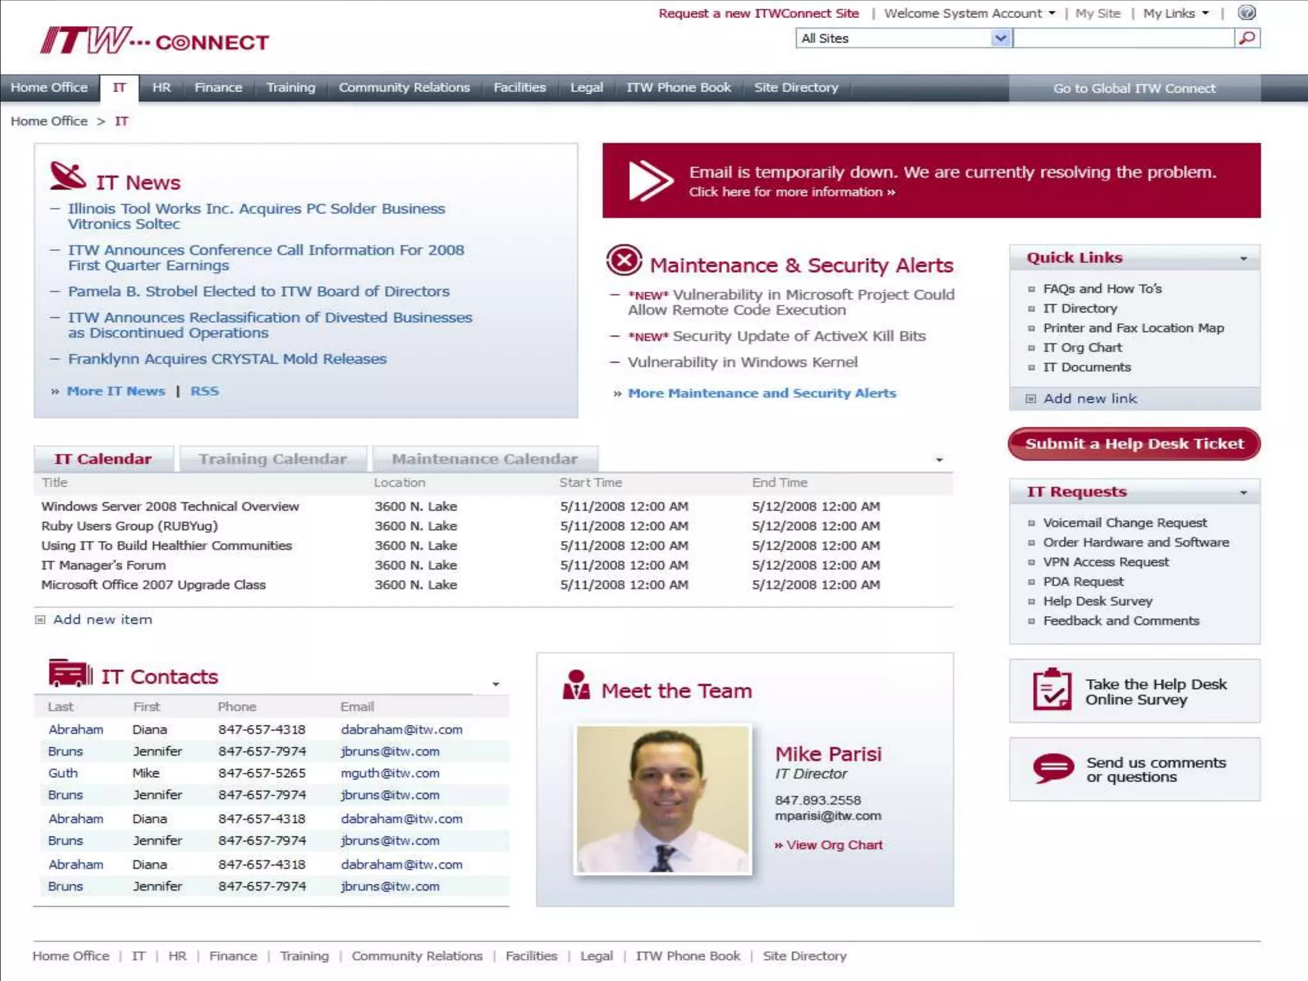The height and width of the screenshot is (981, 1308).
Task: Open the IT Contacts web part menu arrow
Action: [x=496, y=684]
